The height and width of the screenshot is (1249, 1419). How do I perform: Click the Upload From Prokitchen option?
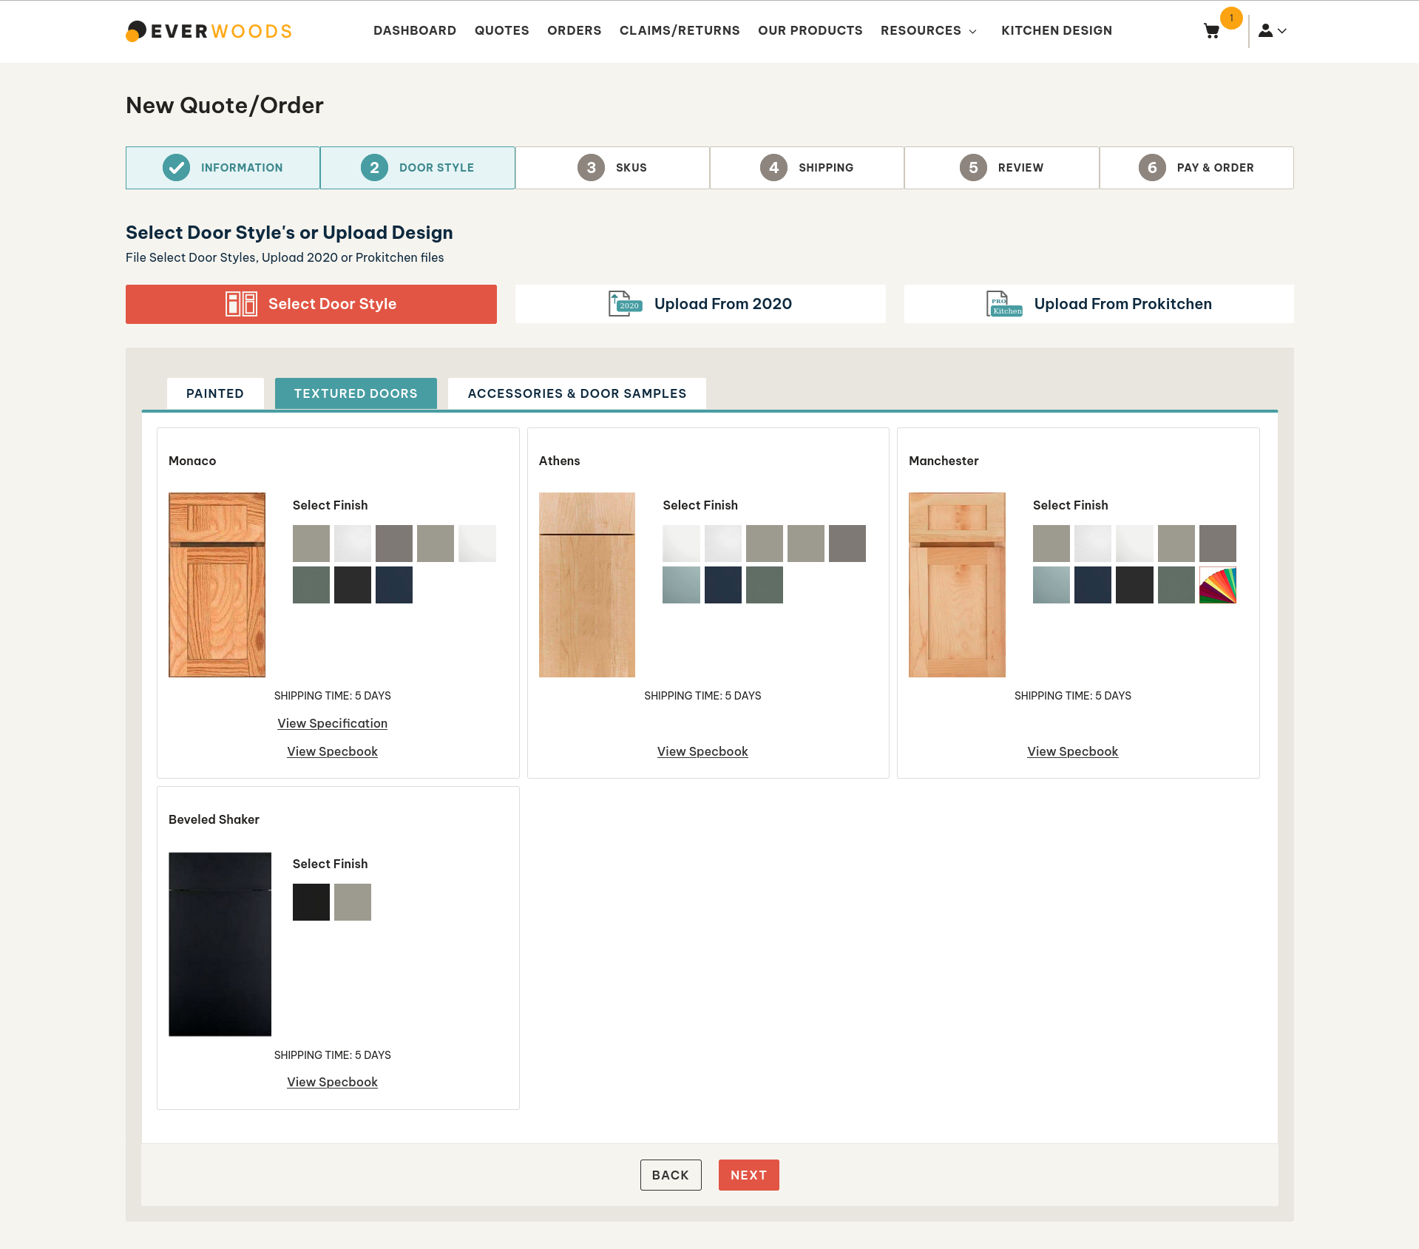(x=1098, y=304)
